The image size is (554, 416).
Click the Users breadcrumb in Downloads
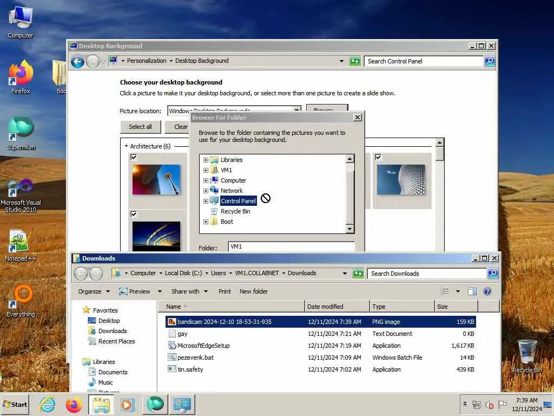coord(219,273)
